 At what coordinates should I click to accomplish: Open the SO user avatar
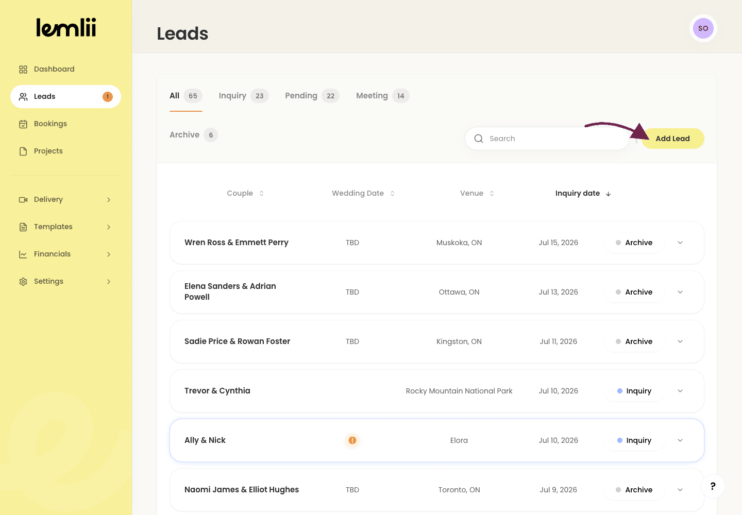tap(703, 28)
